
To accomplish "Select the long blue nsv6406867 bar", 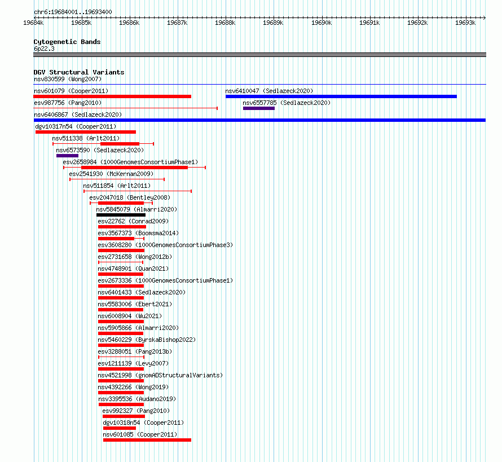I will (x=259, y=120).
